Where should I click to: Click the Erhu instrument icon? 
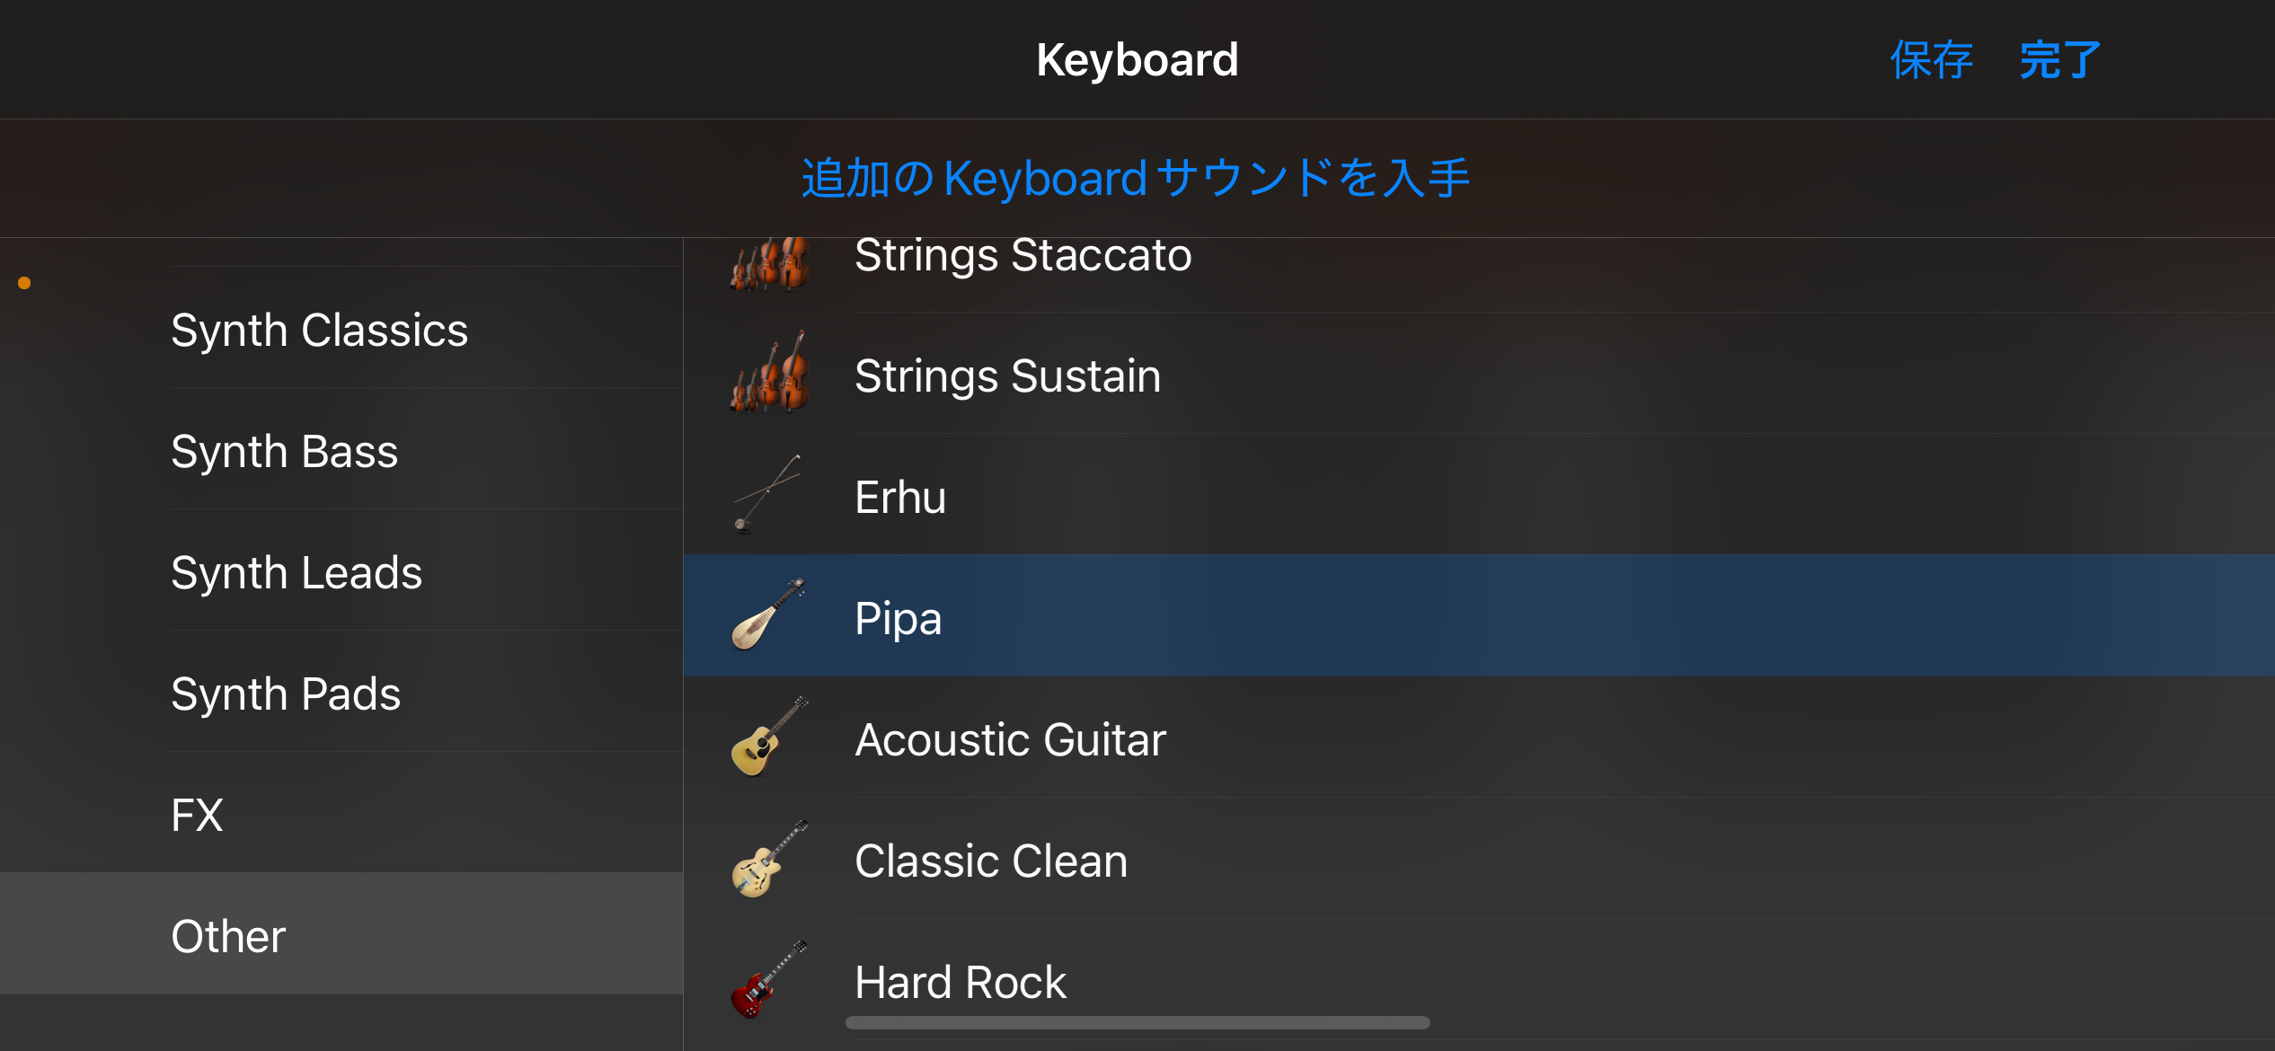tap(766, 495)
